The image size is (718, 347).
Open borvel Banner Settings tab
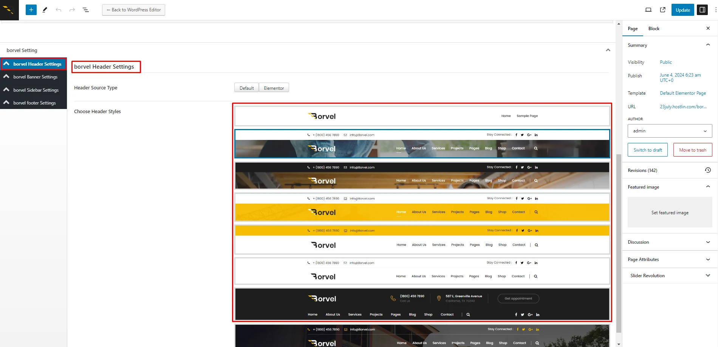(x=35, y=77)
